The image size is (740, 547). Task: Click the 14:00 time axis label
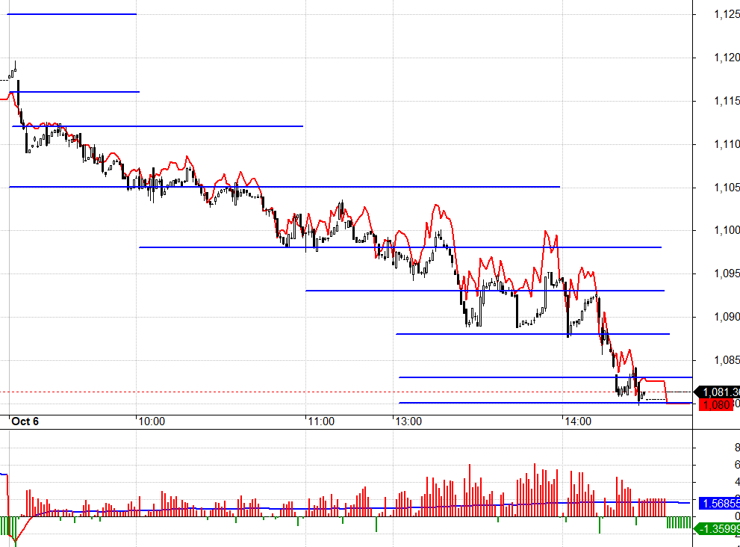[577, 421]
